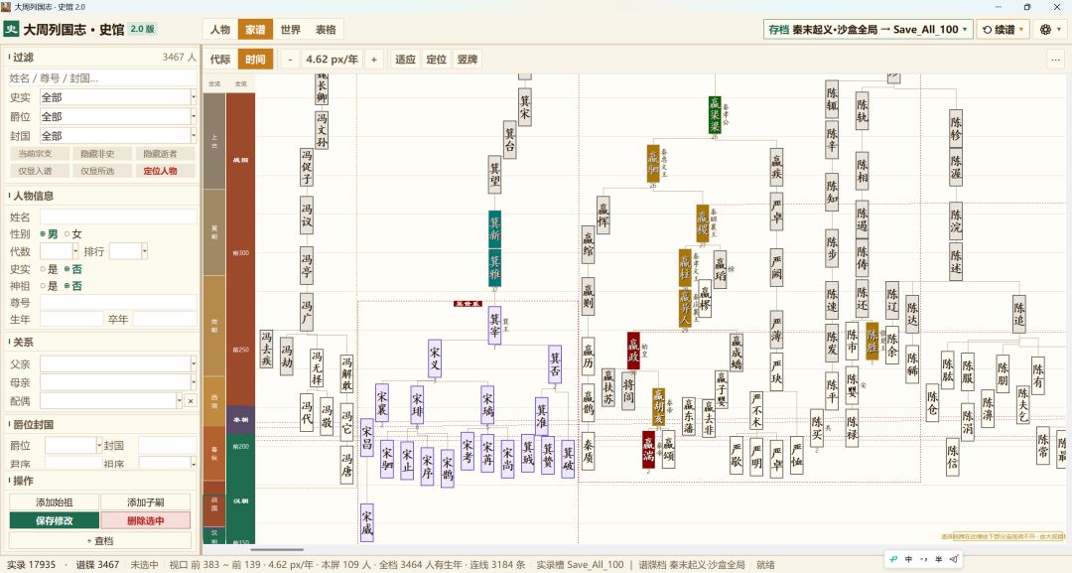Select the 嬴驷 gold person card

[653, 164]
